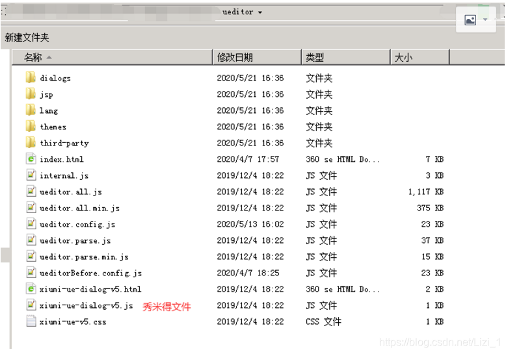Image resolution: width=506 pixels, height=354 pixels.
Task: Sort by the 修改日期 column header
Action: coord(257,57)
